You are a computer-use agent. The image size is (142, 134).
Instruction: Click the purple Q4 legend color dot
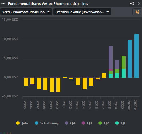tap(66, 123)
